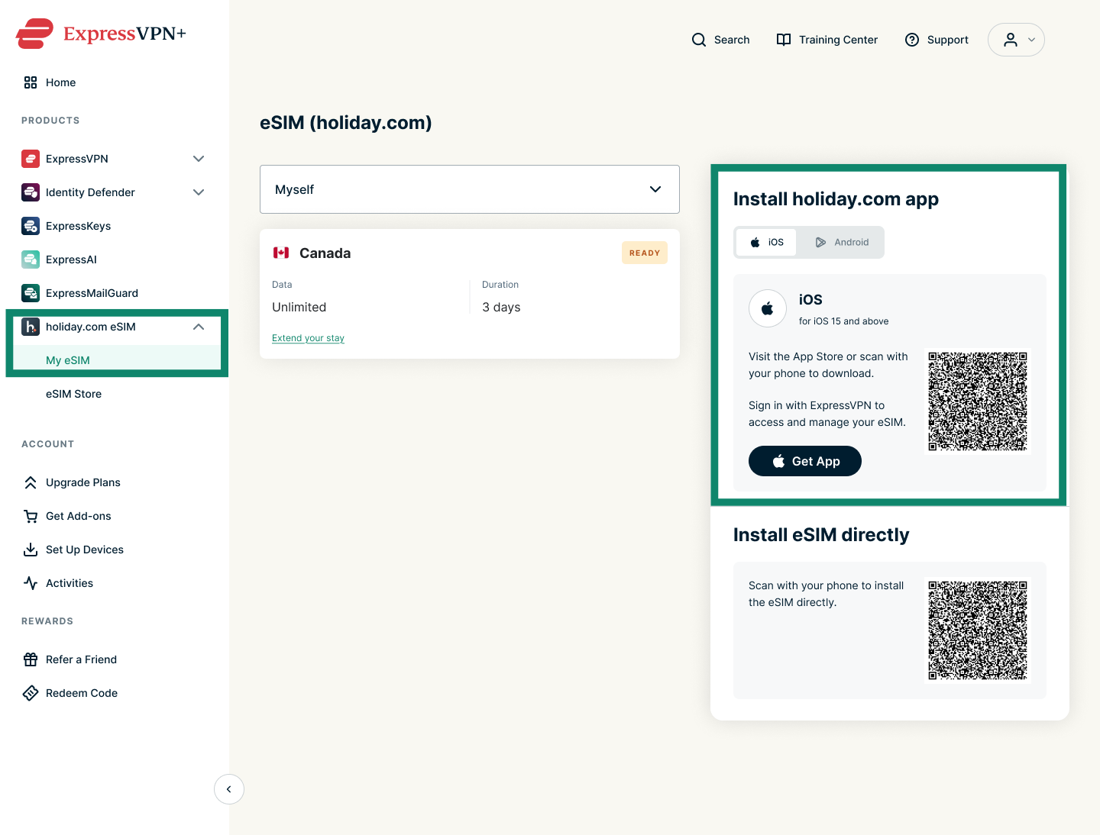Click the Get App button
The height and width of the screenshot is (835, 1100).
click(805, 461)
